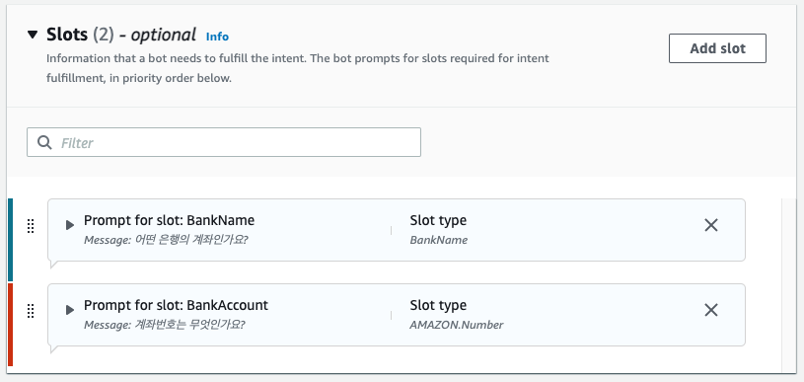Expand the BankAccount slot prompt
This screenshot has height=382, width=804.
coord(70,310)
